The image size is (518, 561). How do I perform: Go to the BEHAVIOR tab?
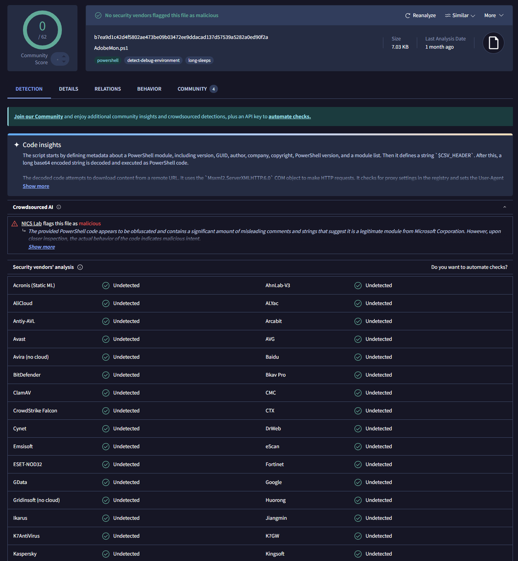pyautogui.click(x=149, y=89)
